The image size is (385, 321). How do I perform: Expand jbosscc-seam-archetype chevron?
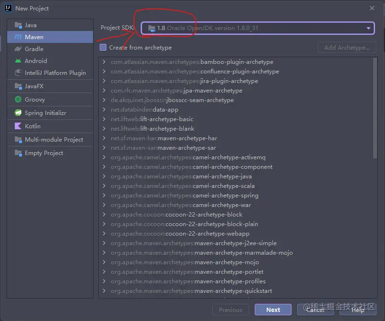click(104, 100)
